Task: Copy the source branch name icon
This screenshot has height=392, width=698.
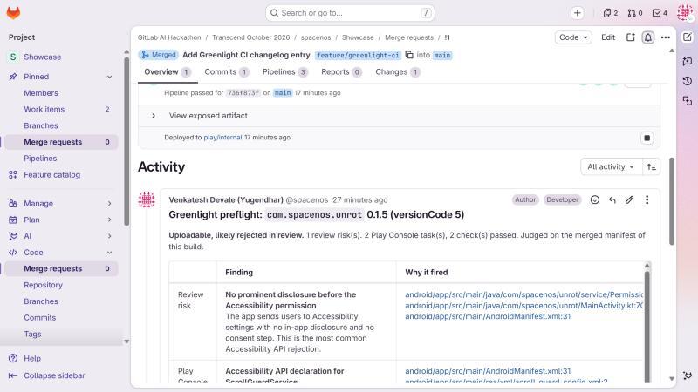Action: pyautogui.click(x=409, y=55)
